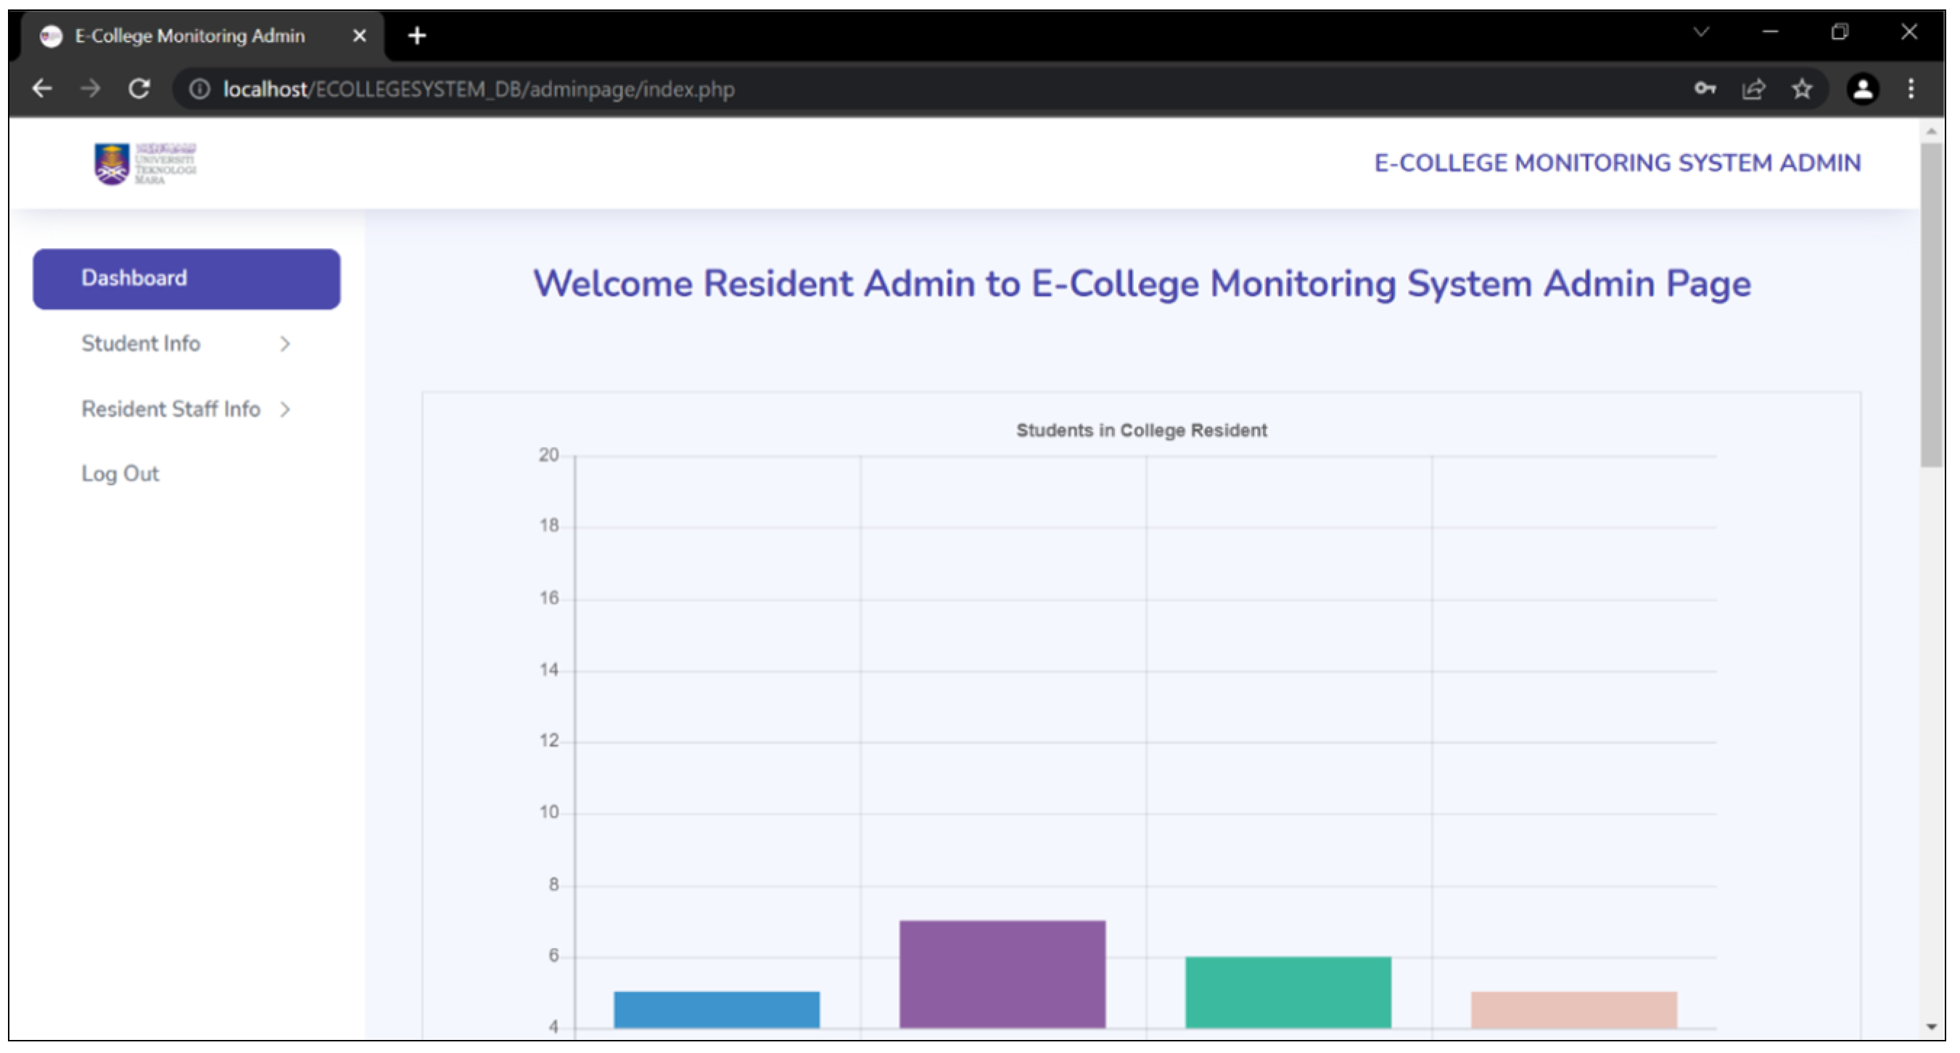1960x1053 pixels.
Task: Select the Dashboard menu item
Action: pos(186,279)
